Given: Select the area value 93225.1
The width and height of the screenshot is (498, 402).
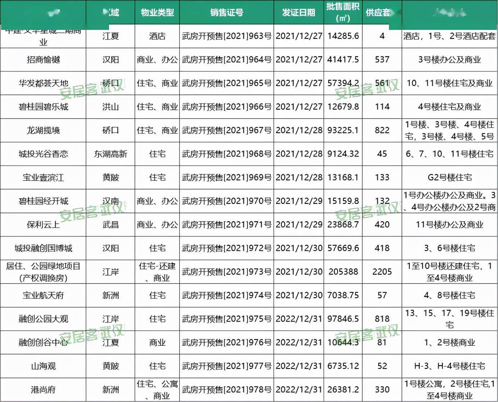Looking at the screenshot, I should (343, 130).
